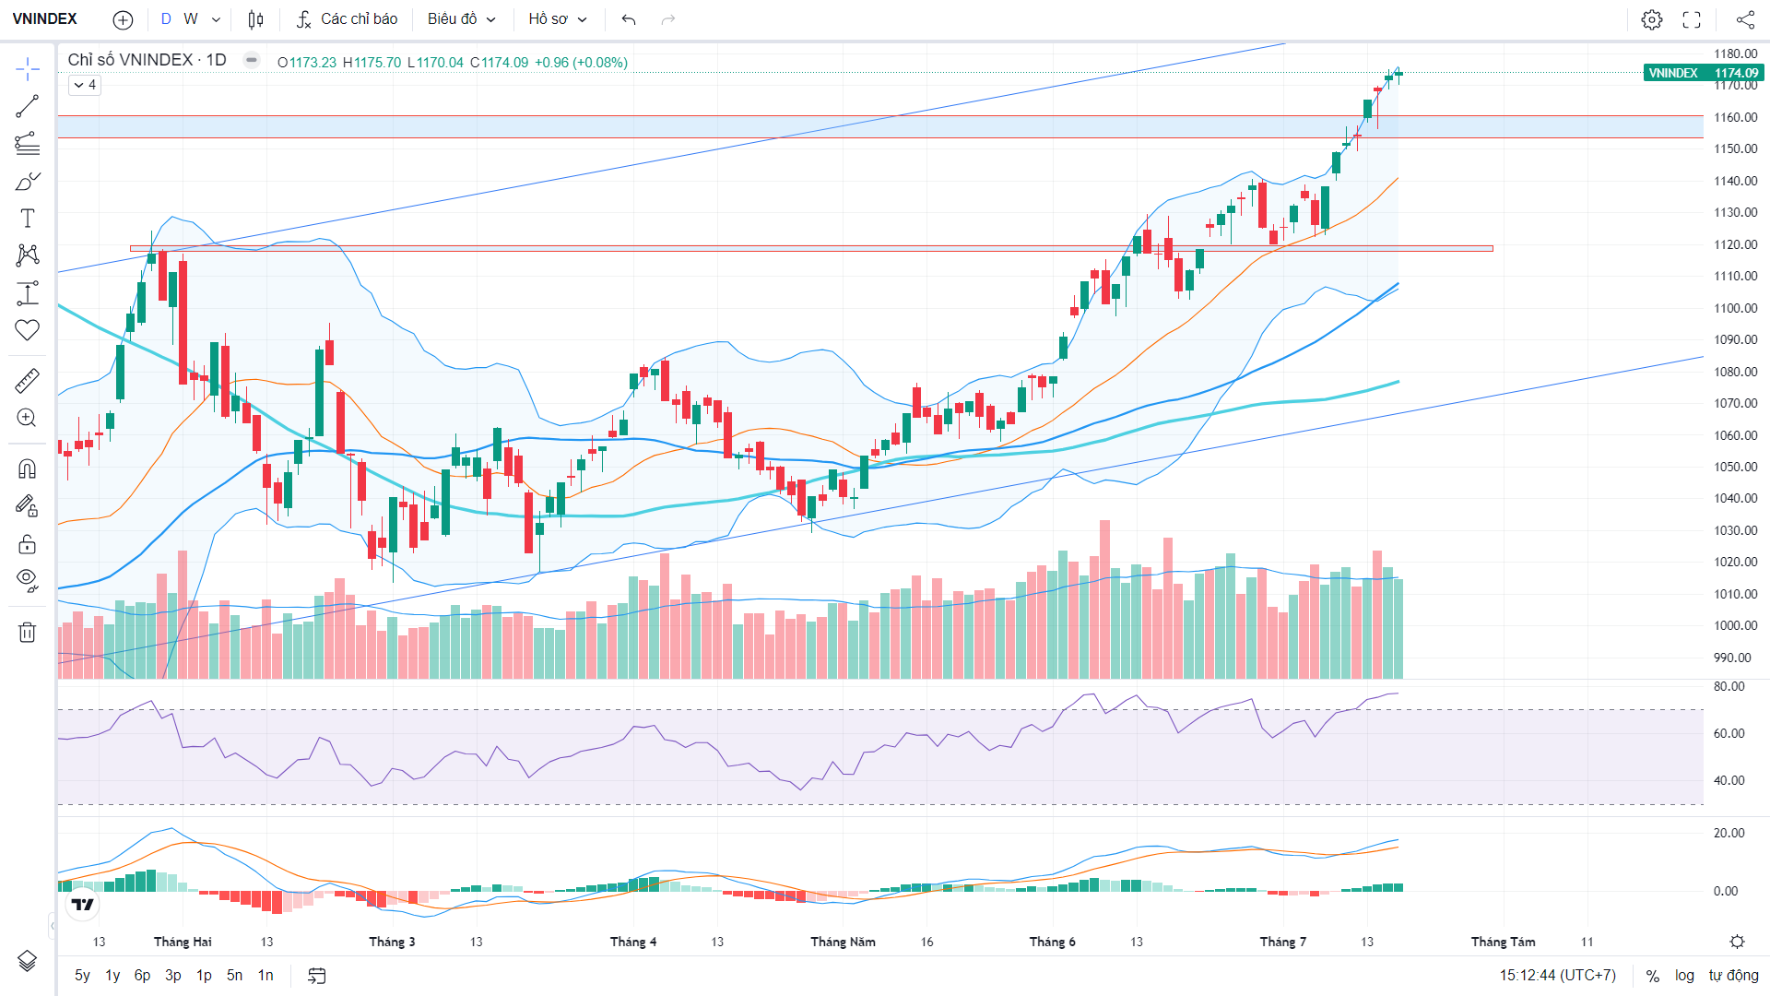Image resolution: width=1770 pixels, height=996 pixels.
Task: Open time axis settings gear
Action: tap(1737, 942)
